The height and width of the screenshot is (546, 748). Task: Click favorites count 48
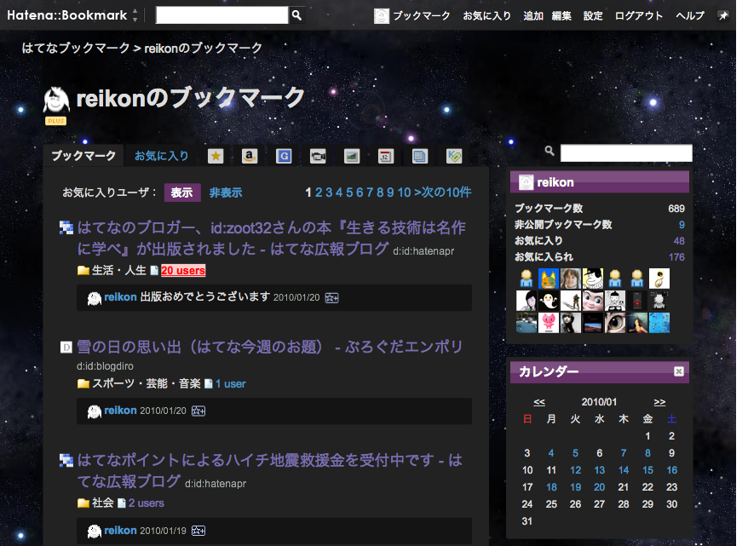679,241
